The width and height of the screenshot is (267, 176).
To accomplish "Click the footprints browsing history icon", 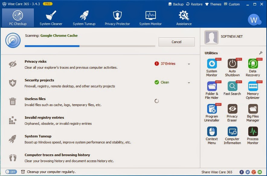I will (13, 158).
